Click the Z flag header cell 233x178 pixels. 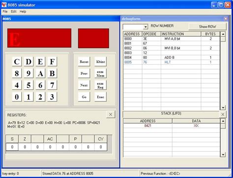(x=25, y=139)
